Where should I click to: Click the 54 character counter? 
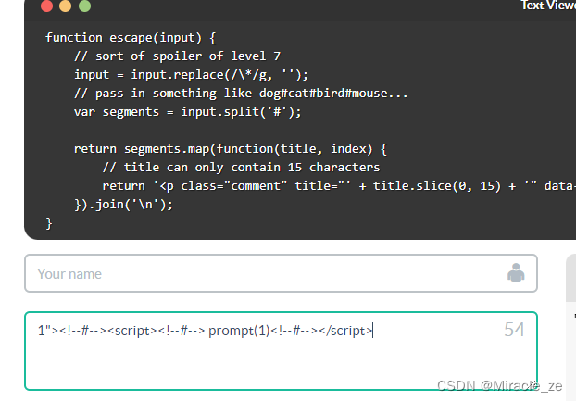pyautogui.click(x=514, y=330)
